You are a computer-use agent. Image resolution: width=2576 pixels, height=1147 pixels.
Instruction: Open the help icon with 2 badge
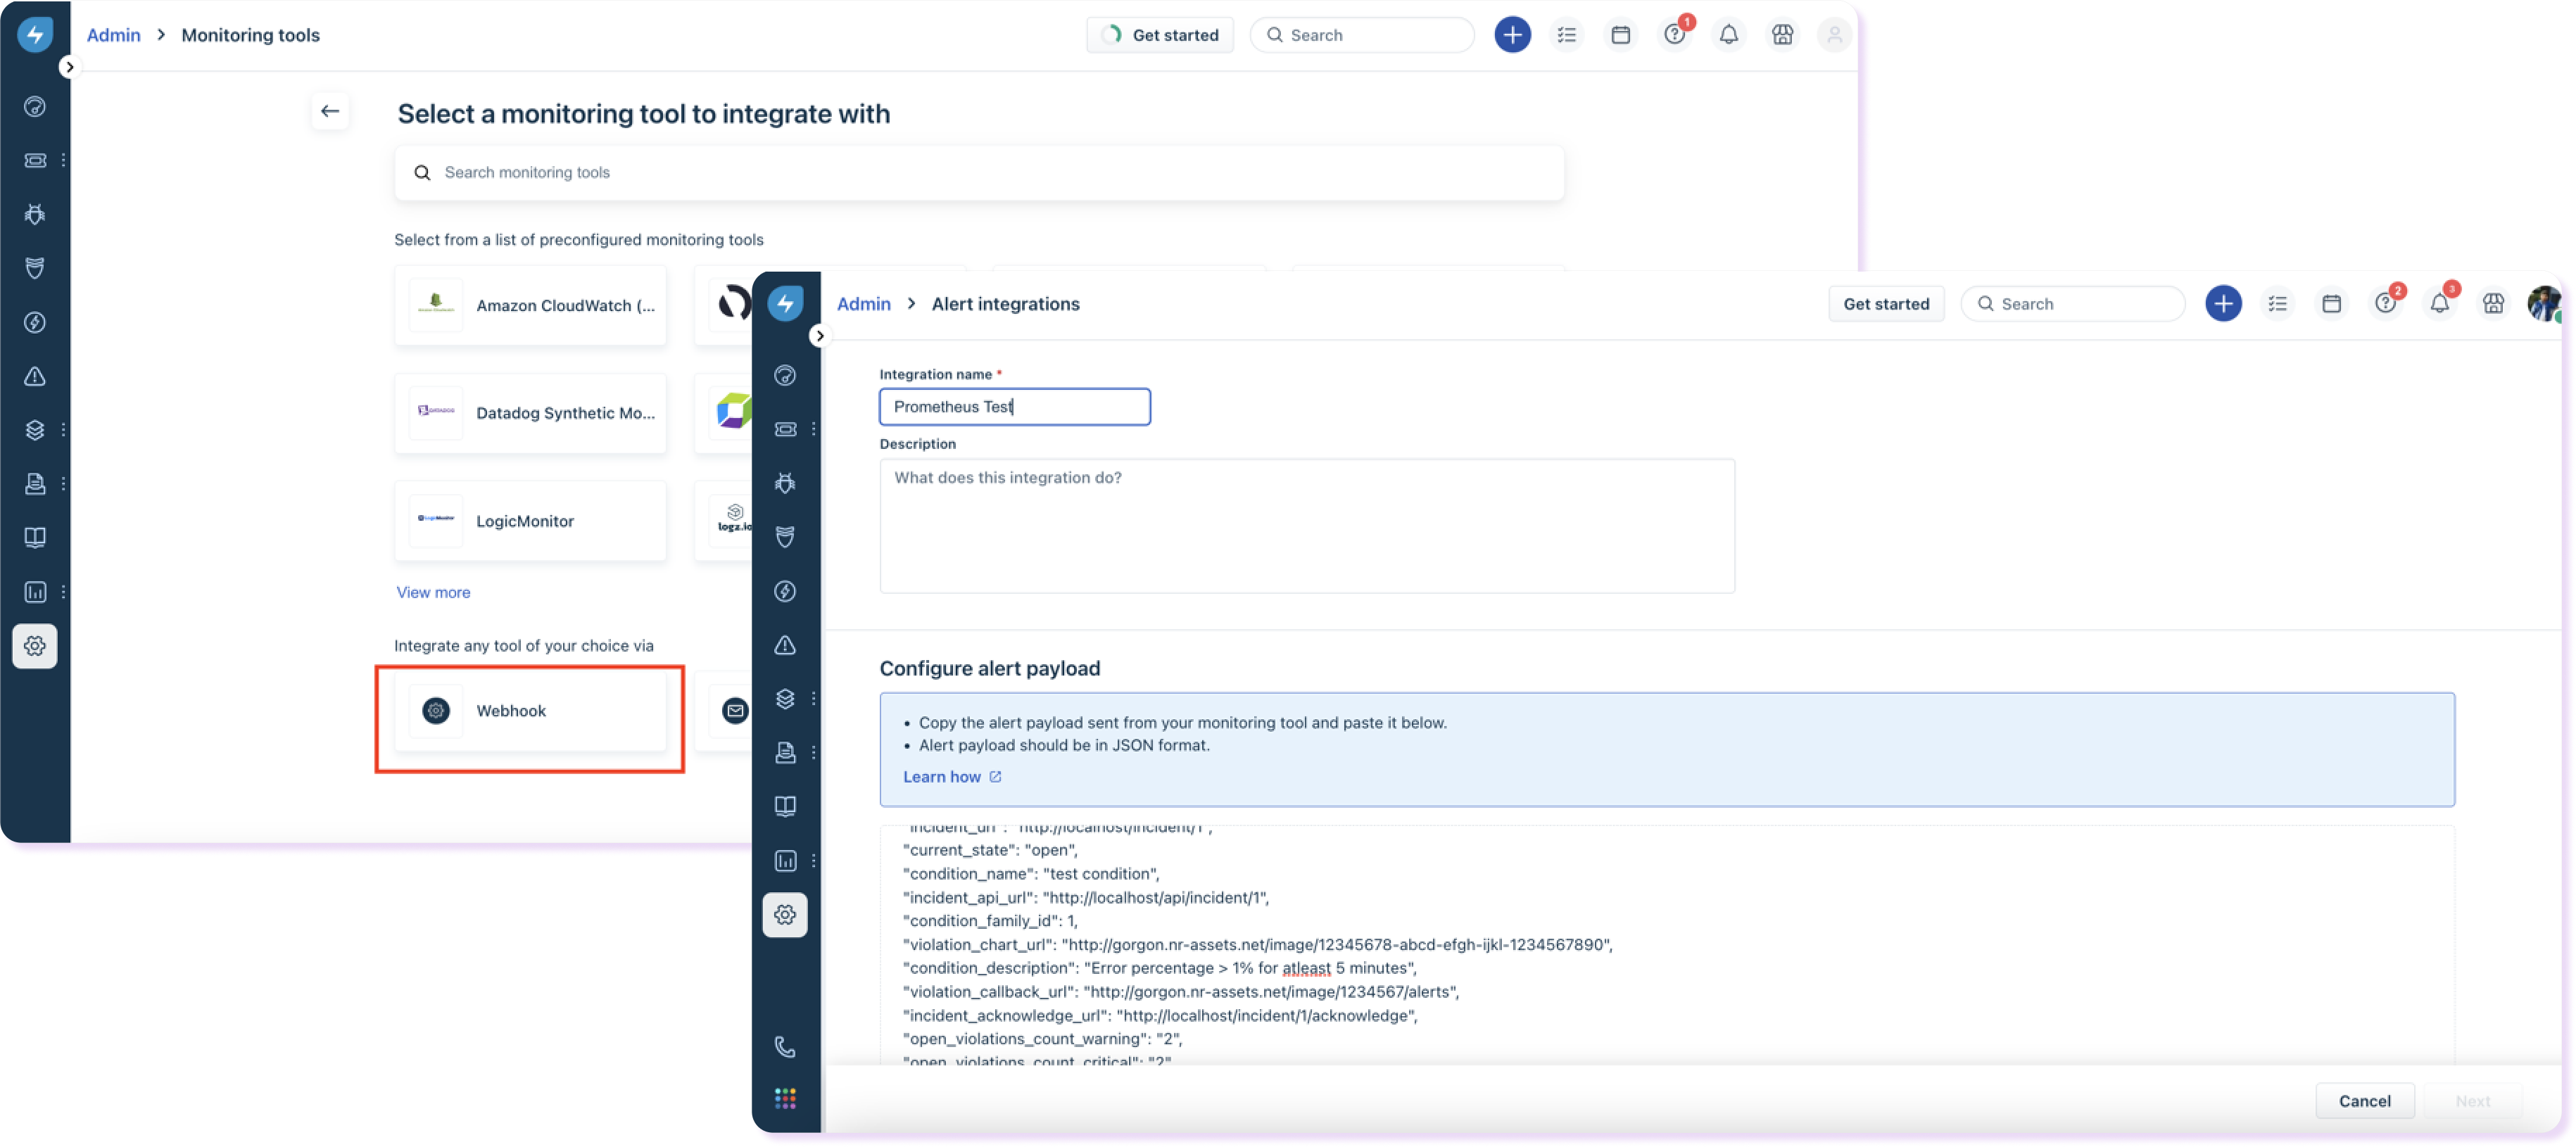[x=2385, y=304]
